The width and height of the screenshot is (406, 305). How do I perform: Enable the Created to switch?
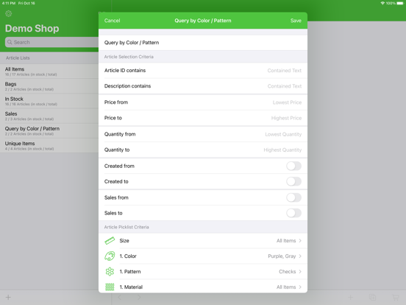293,181
